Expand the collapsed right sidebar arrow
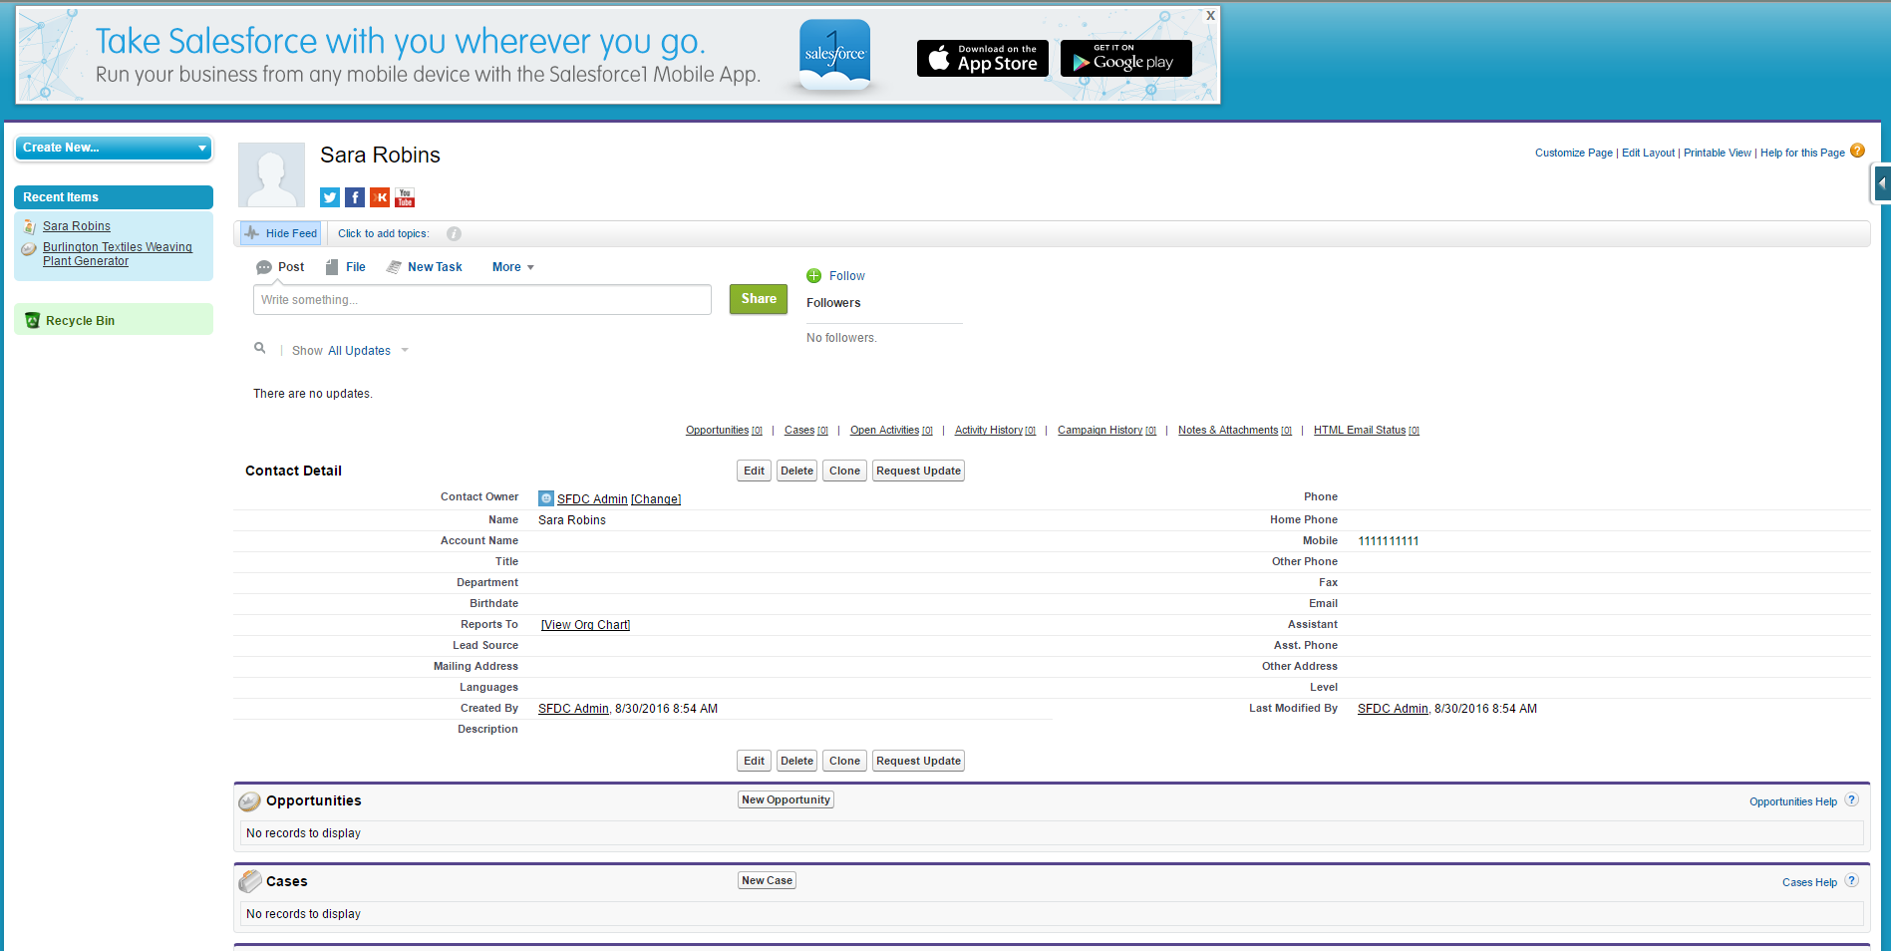Viewport: 1891px width, 951px height. click(1882, 183)
